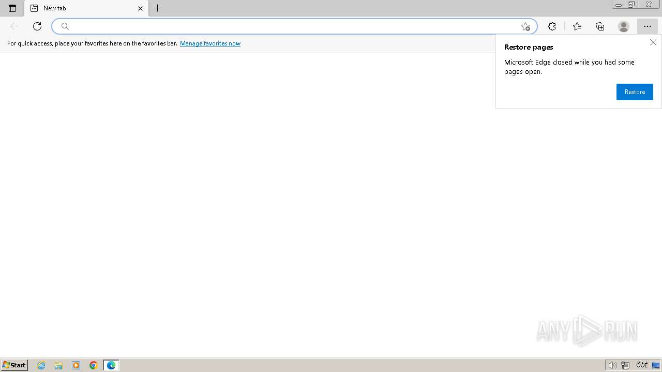
Task: Launch Internet Explorer from taskbar
Action: 41,365
